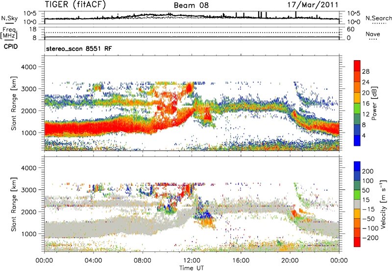Click the Time UT axis label
This screenshot has width=392, height=271.
(192, 268)
